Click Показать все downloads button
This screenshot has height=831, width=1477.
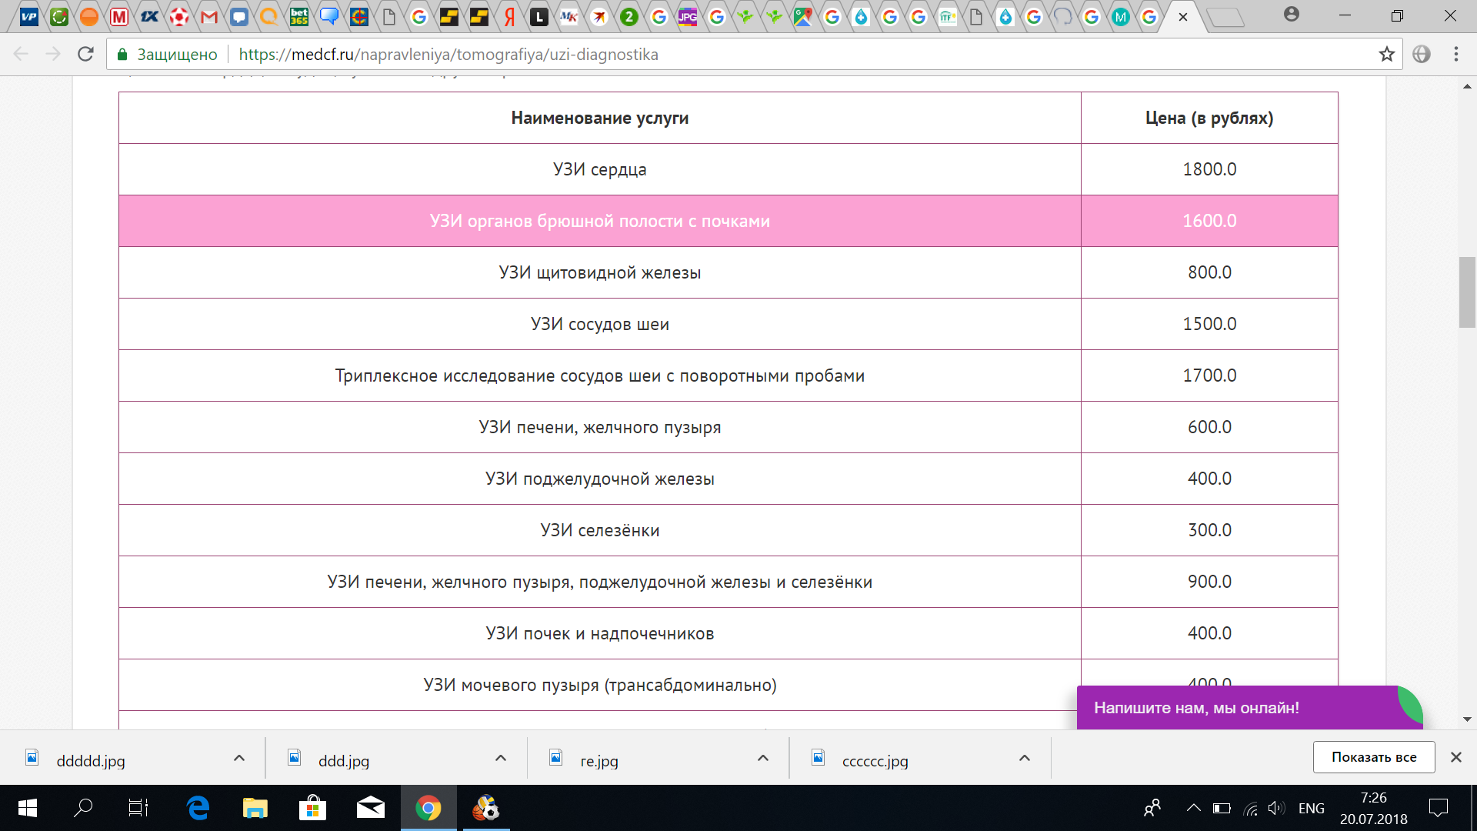tap(1373, 757)
